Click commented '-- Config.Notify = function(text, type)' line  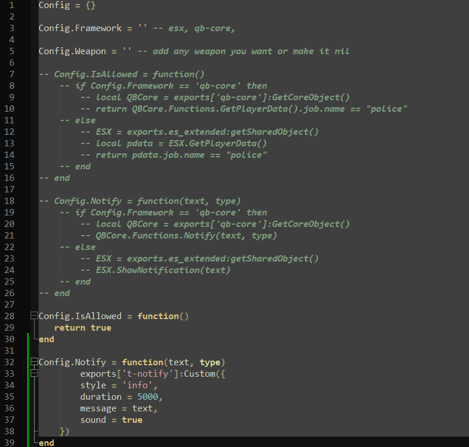coord(140,201)
